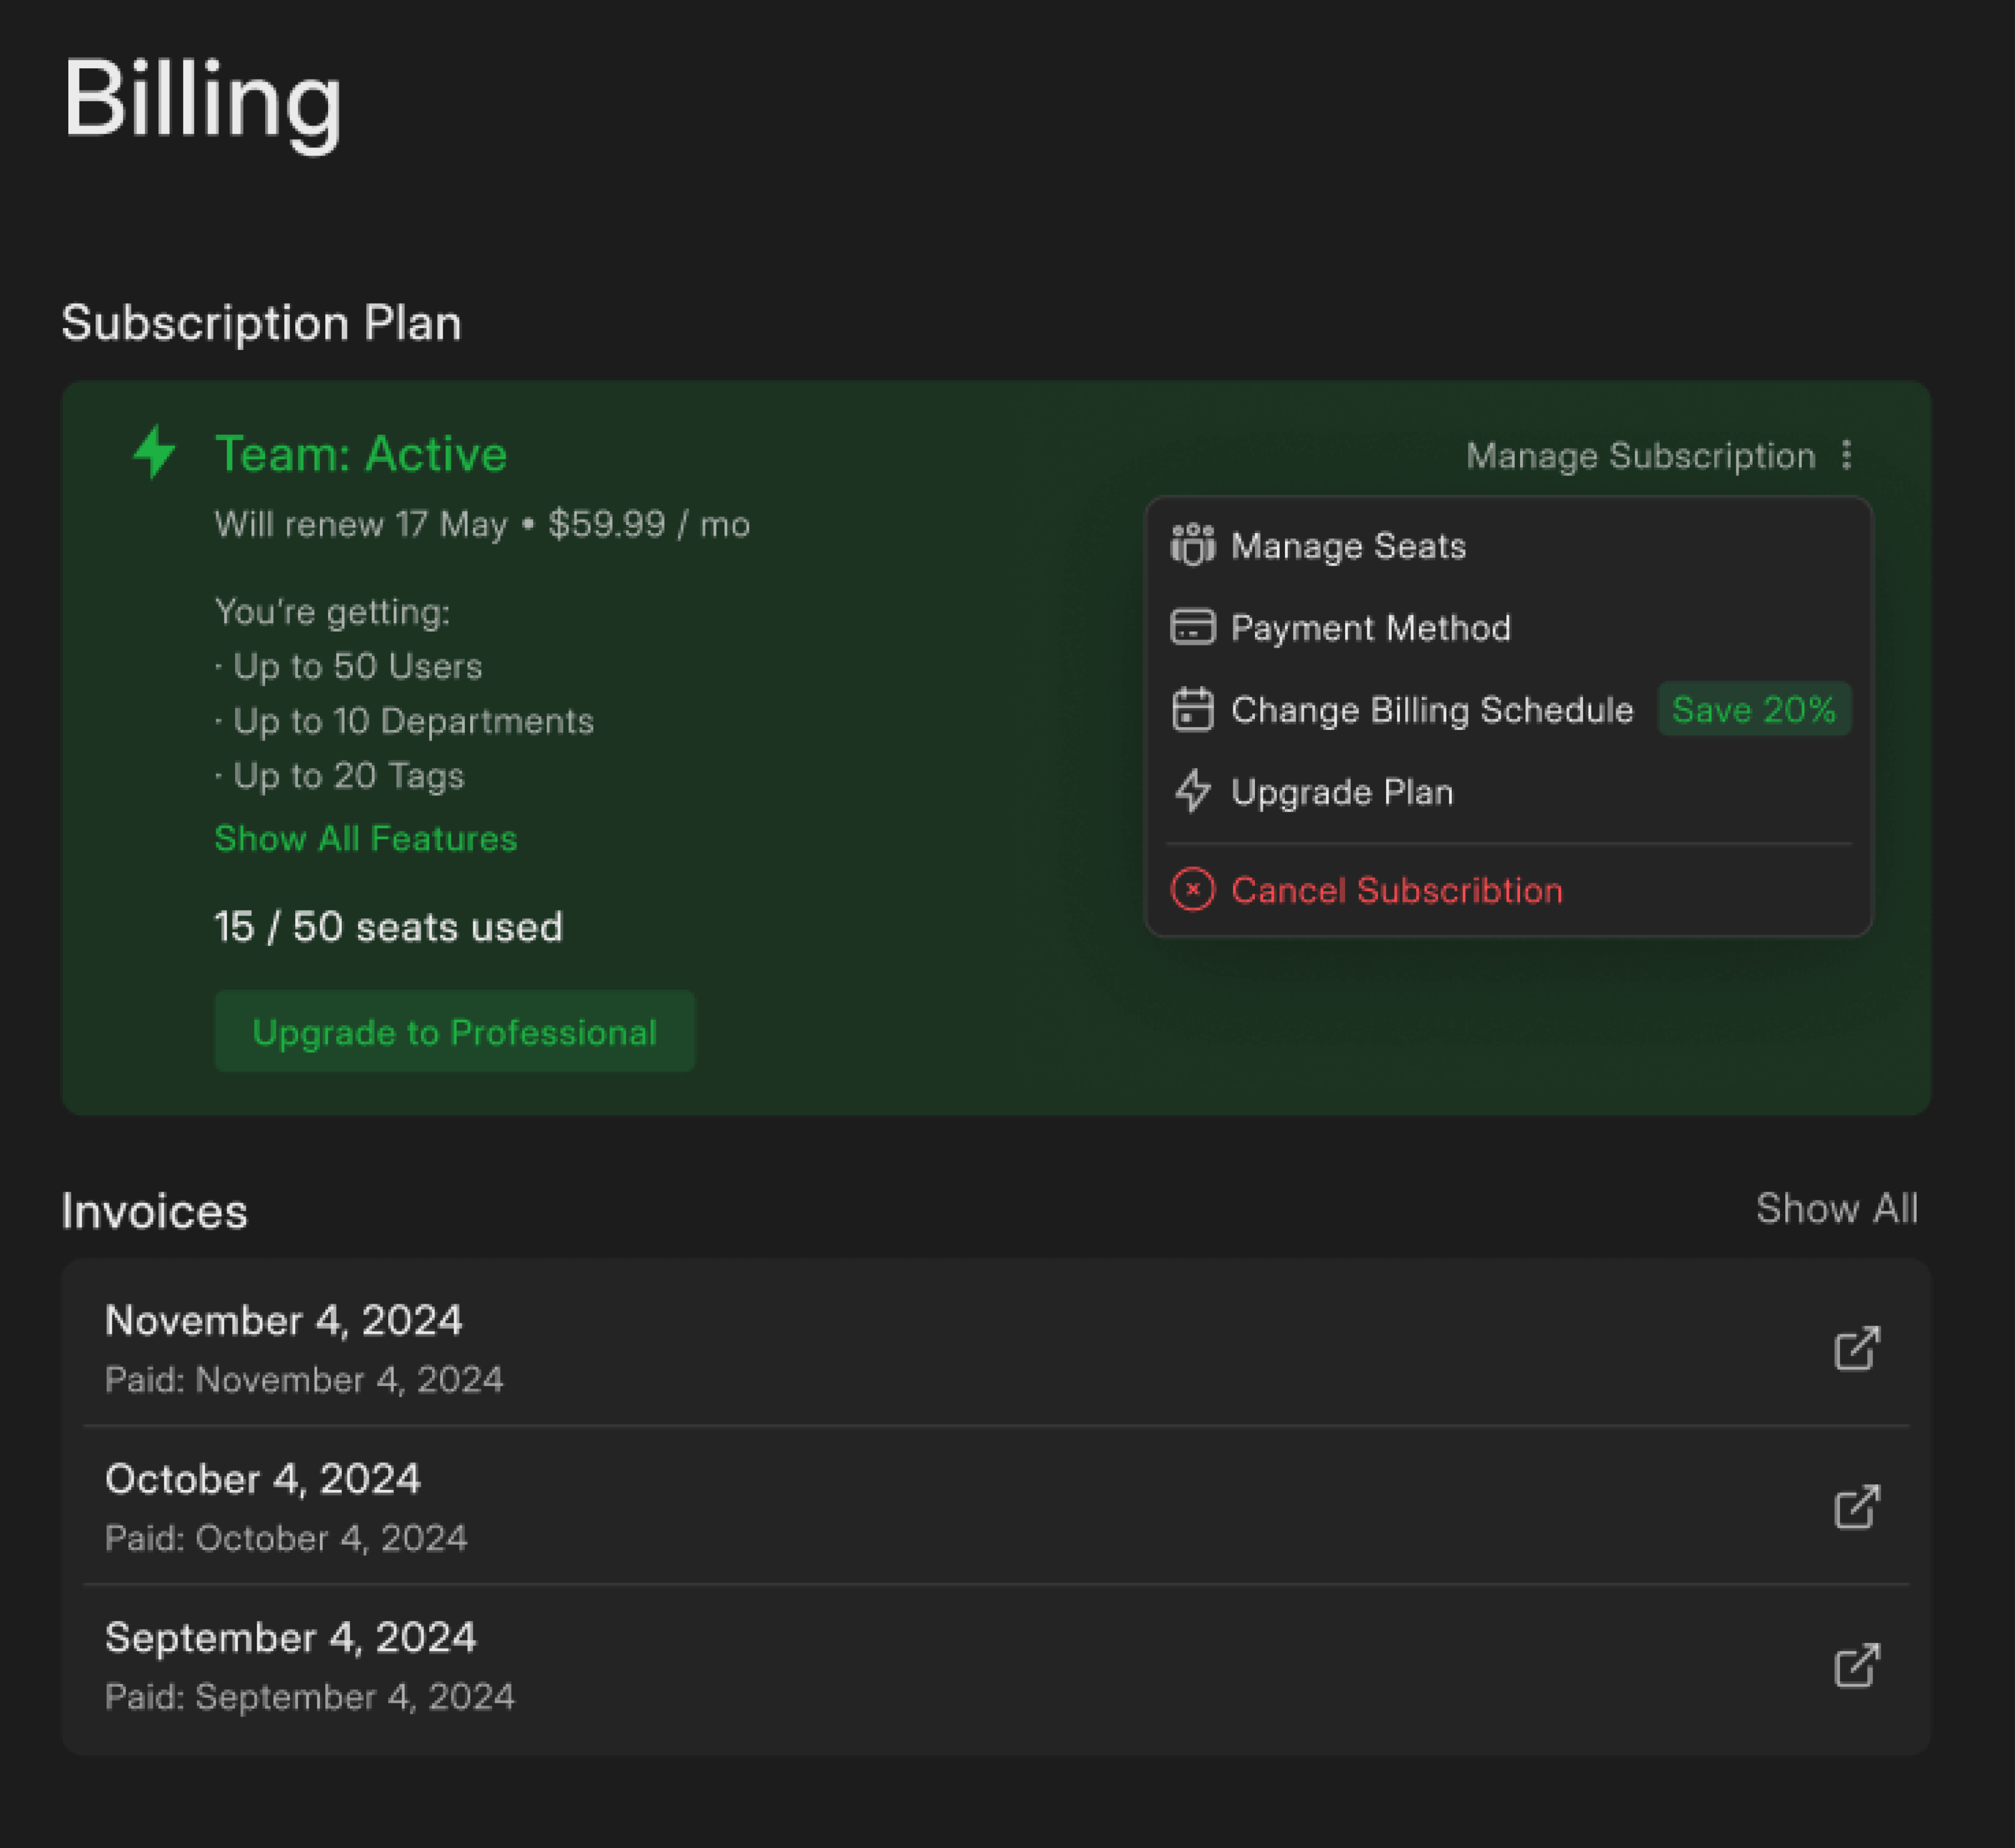Click the Change Billing Schedule calendar icon

1192,710
